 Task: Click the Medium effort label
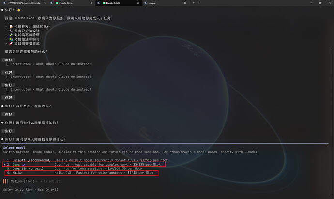22,181
